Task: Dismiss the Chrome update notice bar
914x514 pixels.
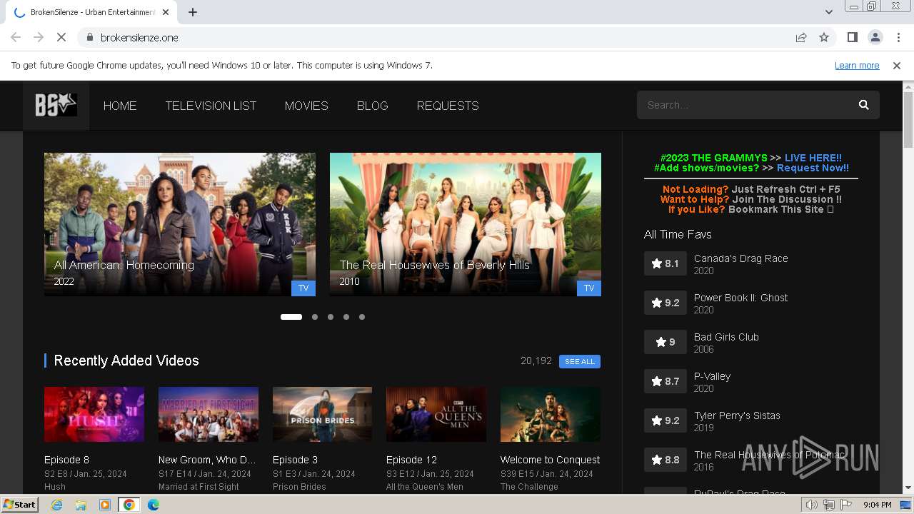Action: 897,65
